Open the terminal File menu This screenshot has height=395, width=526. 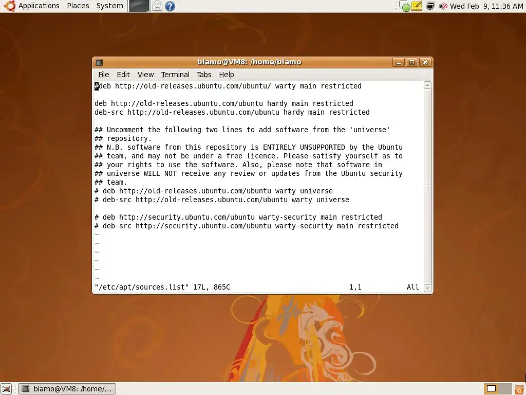[x=104, y=75]
